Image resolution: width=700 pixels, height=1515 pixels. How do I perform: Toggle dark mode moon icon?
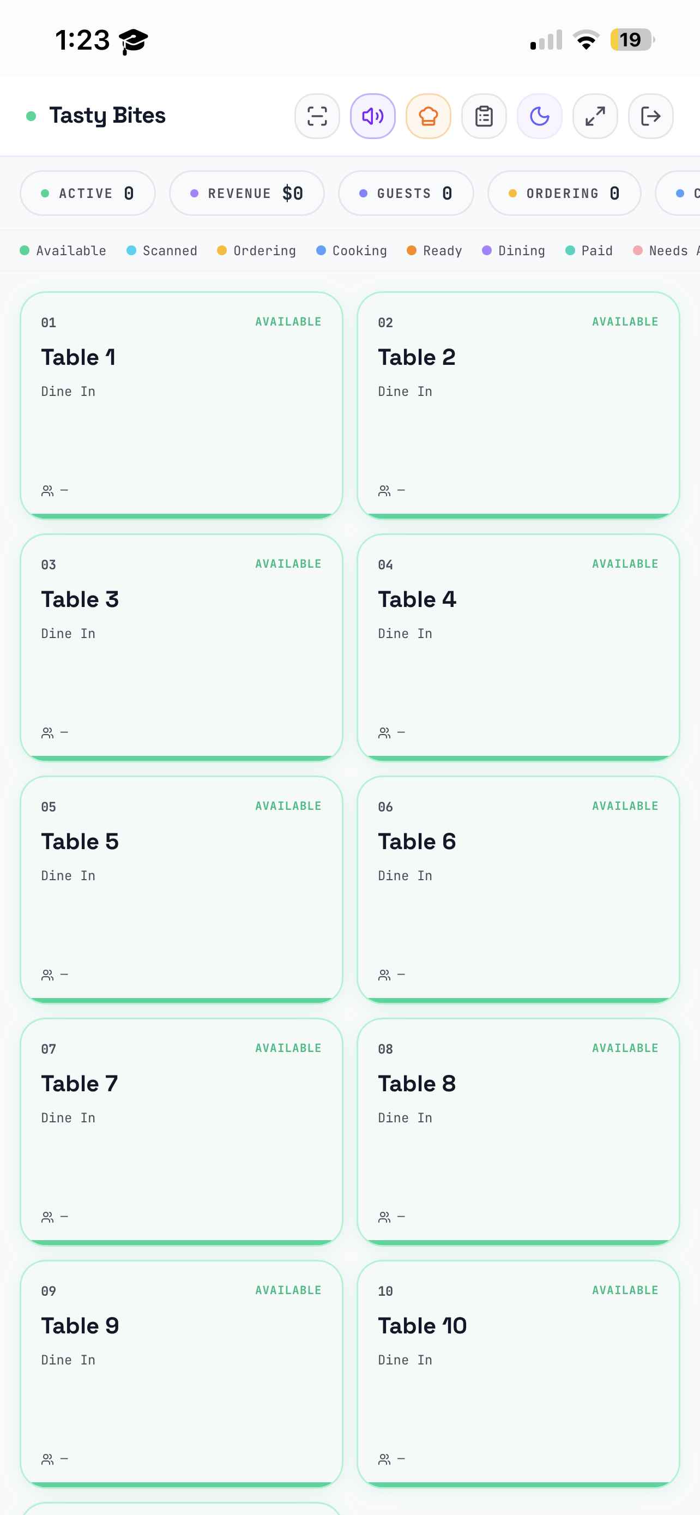click(540, 116)
